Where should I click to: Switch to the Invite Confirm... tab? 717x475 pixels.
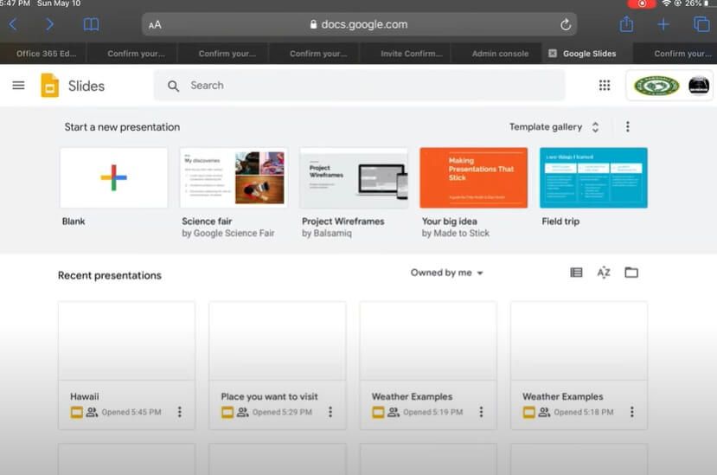click(x=405, y=54)
